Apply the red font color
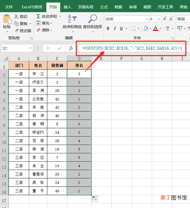The height and width of the screenshot is (208, 190). click(x=156, y=29)
